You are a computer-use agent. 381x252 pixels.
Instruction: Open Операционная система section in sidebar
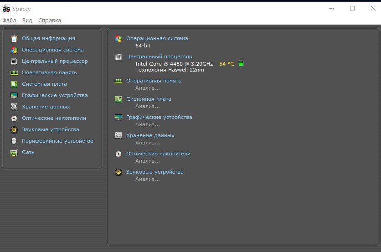coord(53,50)
